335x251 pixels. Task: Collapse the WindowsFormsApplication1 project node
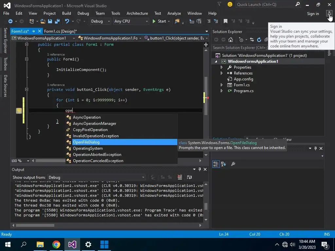click(x=216, y=61)
